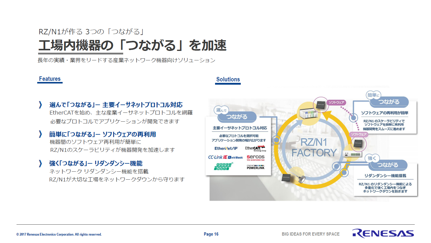Click BIG IDEAS FOR EVERY SPACE tagline
This screenshot has width=431, height=243.
[x=310, y=234]
